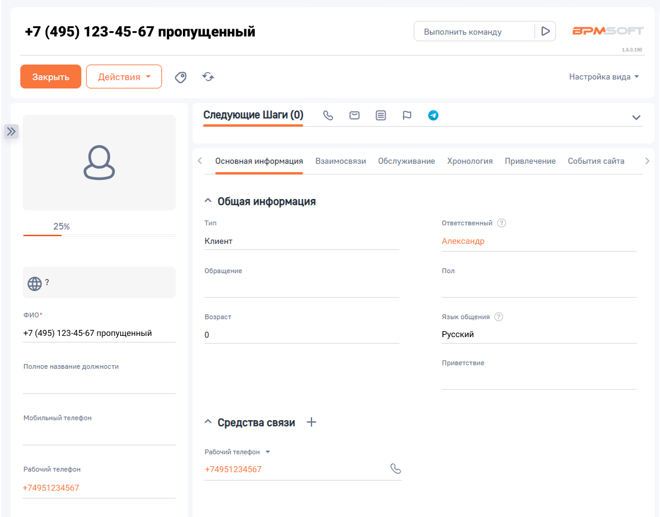Click the refresh arrows icon in toolbar
This screenshot has height=517, width=660.
click(x=208, y=77)
